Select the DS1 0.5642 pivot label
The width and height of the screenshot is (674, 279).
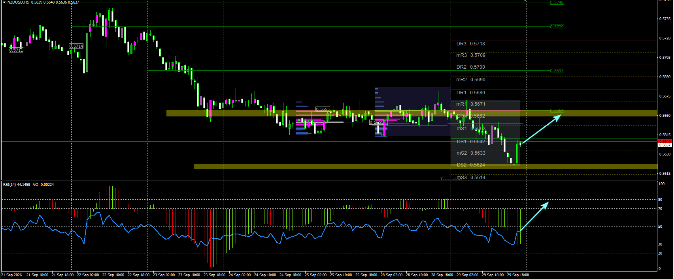tap(470, 142)
